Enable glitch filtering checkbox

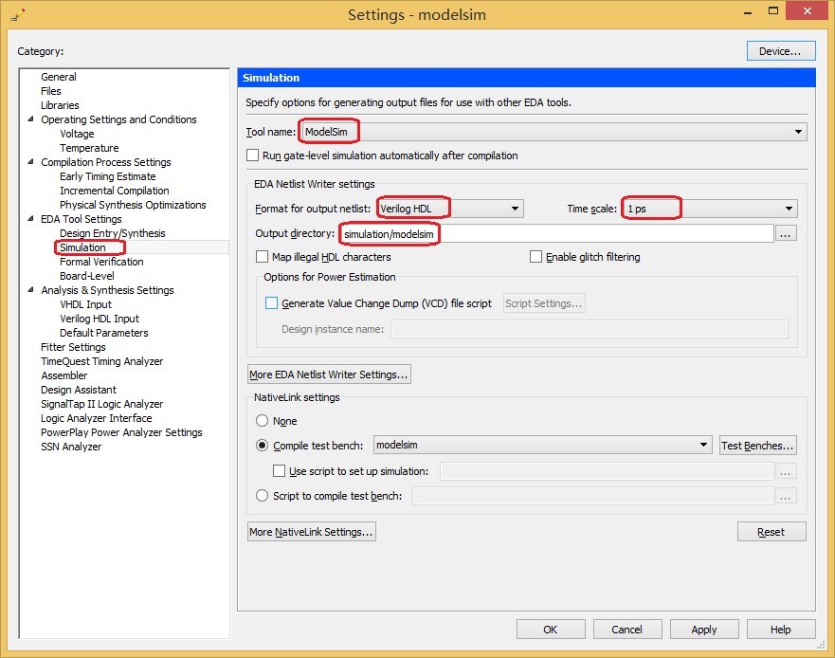pos(536,257)
